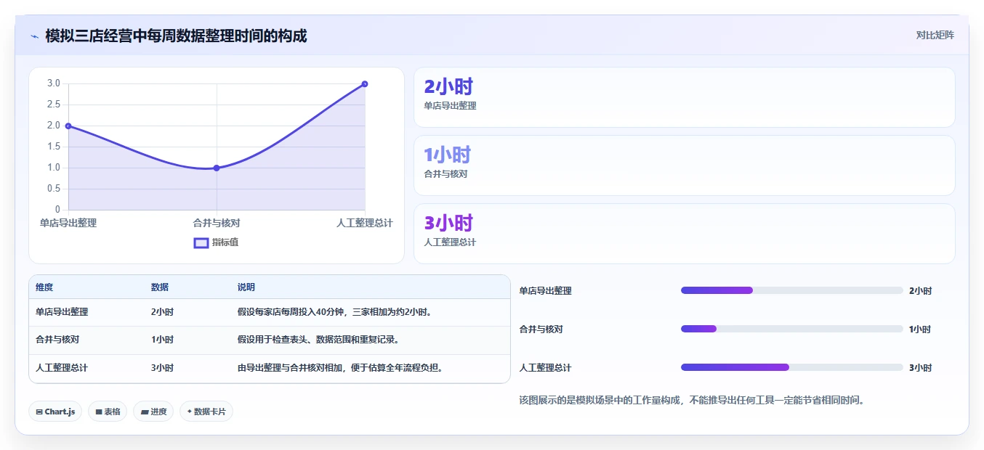Select the 1小时 data card
The width and height of the screenshot is (984, 450).
[x=684, y=165]
